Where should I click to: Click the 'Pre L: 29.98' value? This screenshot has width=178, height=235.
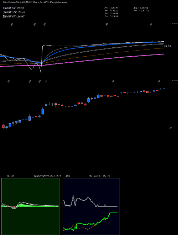(111, 14)
